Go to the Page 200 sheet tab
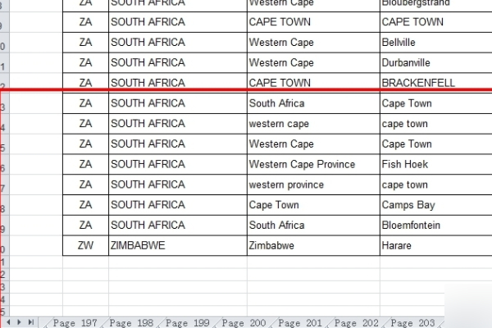The width and height of the screenshot is (492, 328). (244, 323)
